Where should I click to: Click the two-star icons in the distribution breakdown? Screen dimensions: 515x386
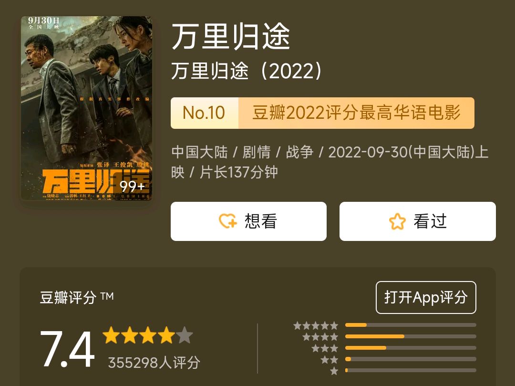click(x=330, y=359)
